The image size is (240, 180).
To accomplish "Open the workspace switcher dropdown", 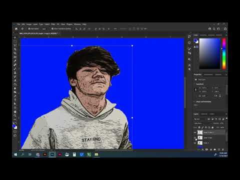I will click(x=219, y=29).
